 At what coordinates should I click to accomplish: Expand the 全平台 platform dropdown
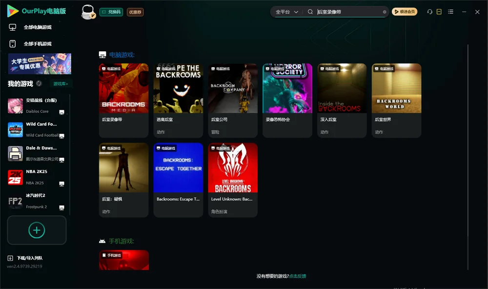(286, 12)
